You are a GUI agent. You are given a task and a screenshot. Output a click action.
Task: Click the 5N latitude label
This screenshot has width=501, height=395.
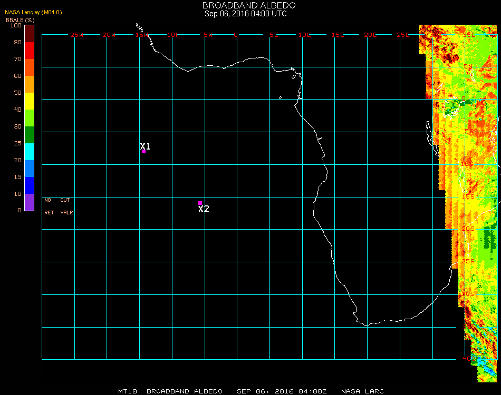tap(468, 67)
